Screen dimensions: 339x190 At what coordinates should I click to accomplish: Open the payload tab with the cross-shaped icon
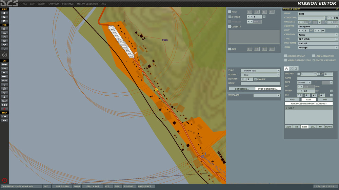[291, 69]
